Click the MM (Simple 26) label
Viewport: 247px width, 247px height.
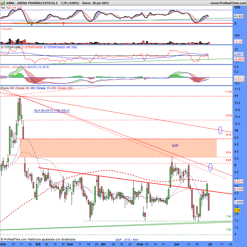20,88
